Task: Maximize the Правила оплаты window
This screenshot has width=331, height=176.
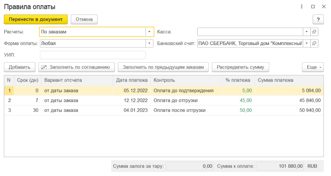Action: [x=313, y=6]
